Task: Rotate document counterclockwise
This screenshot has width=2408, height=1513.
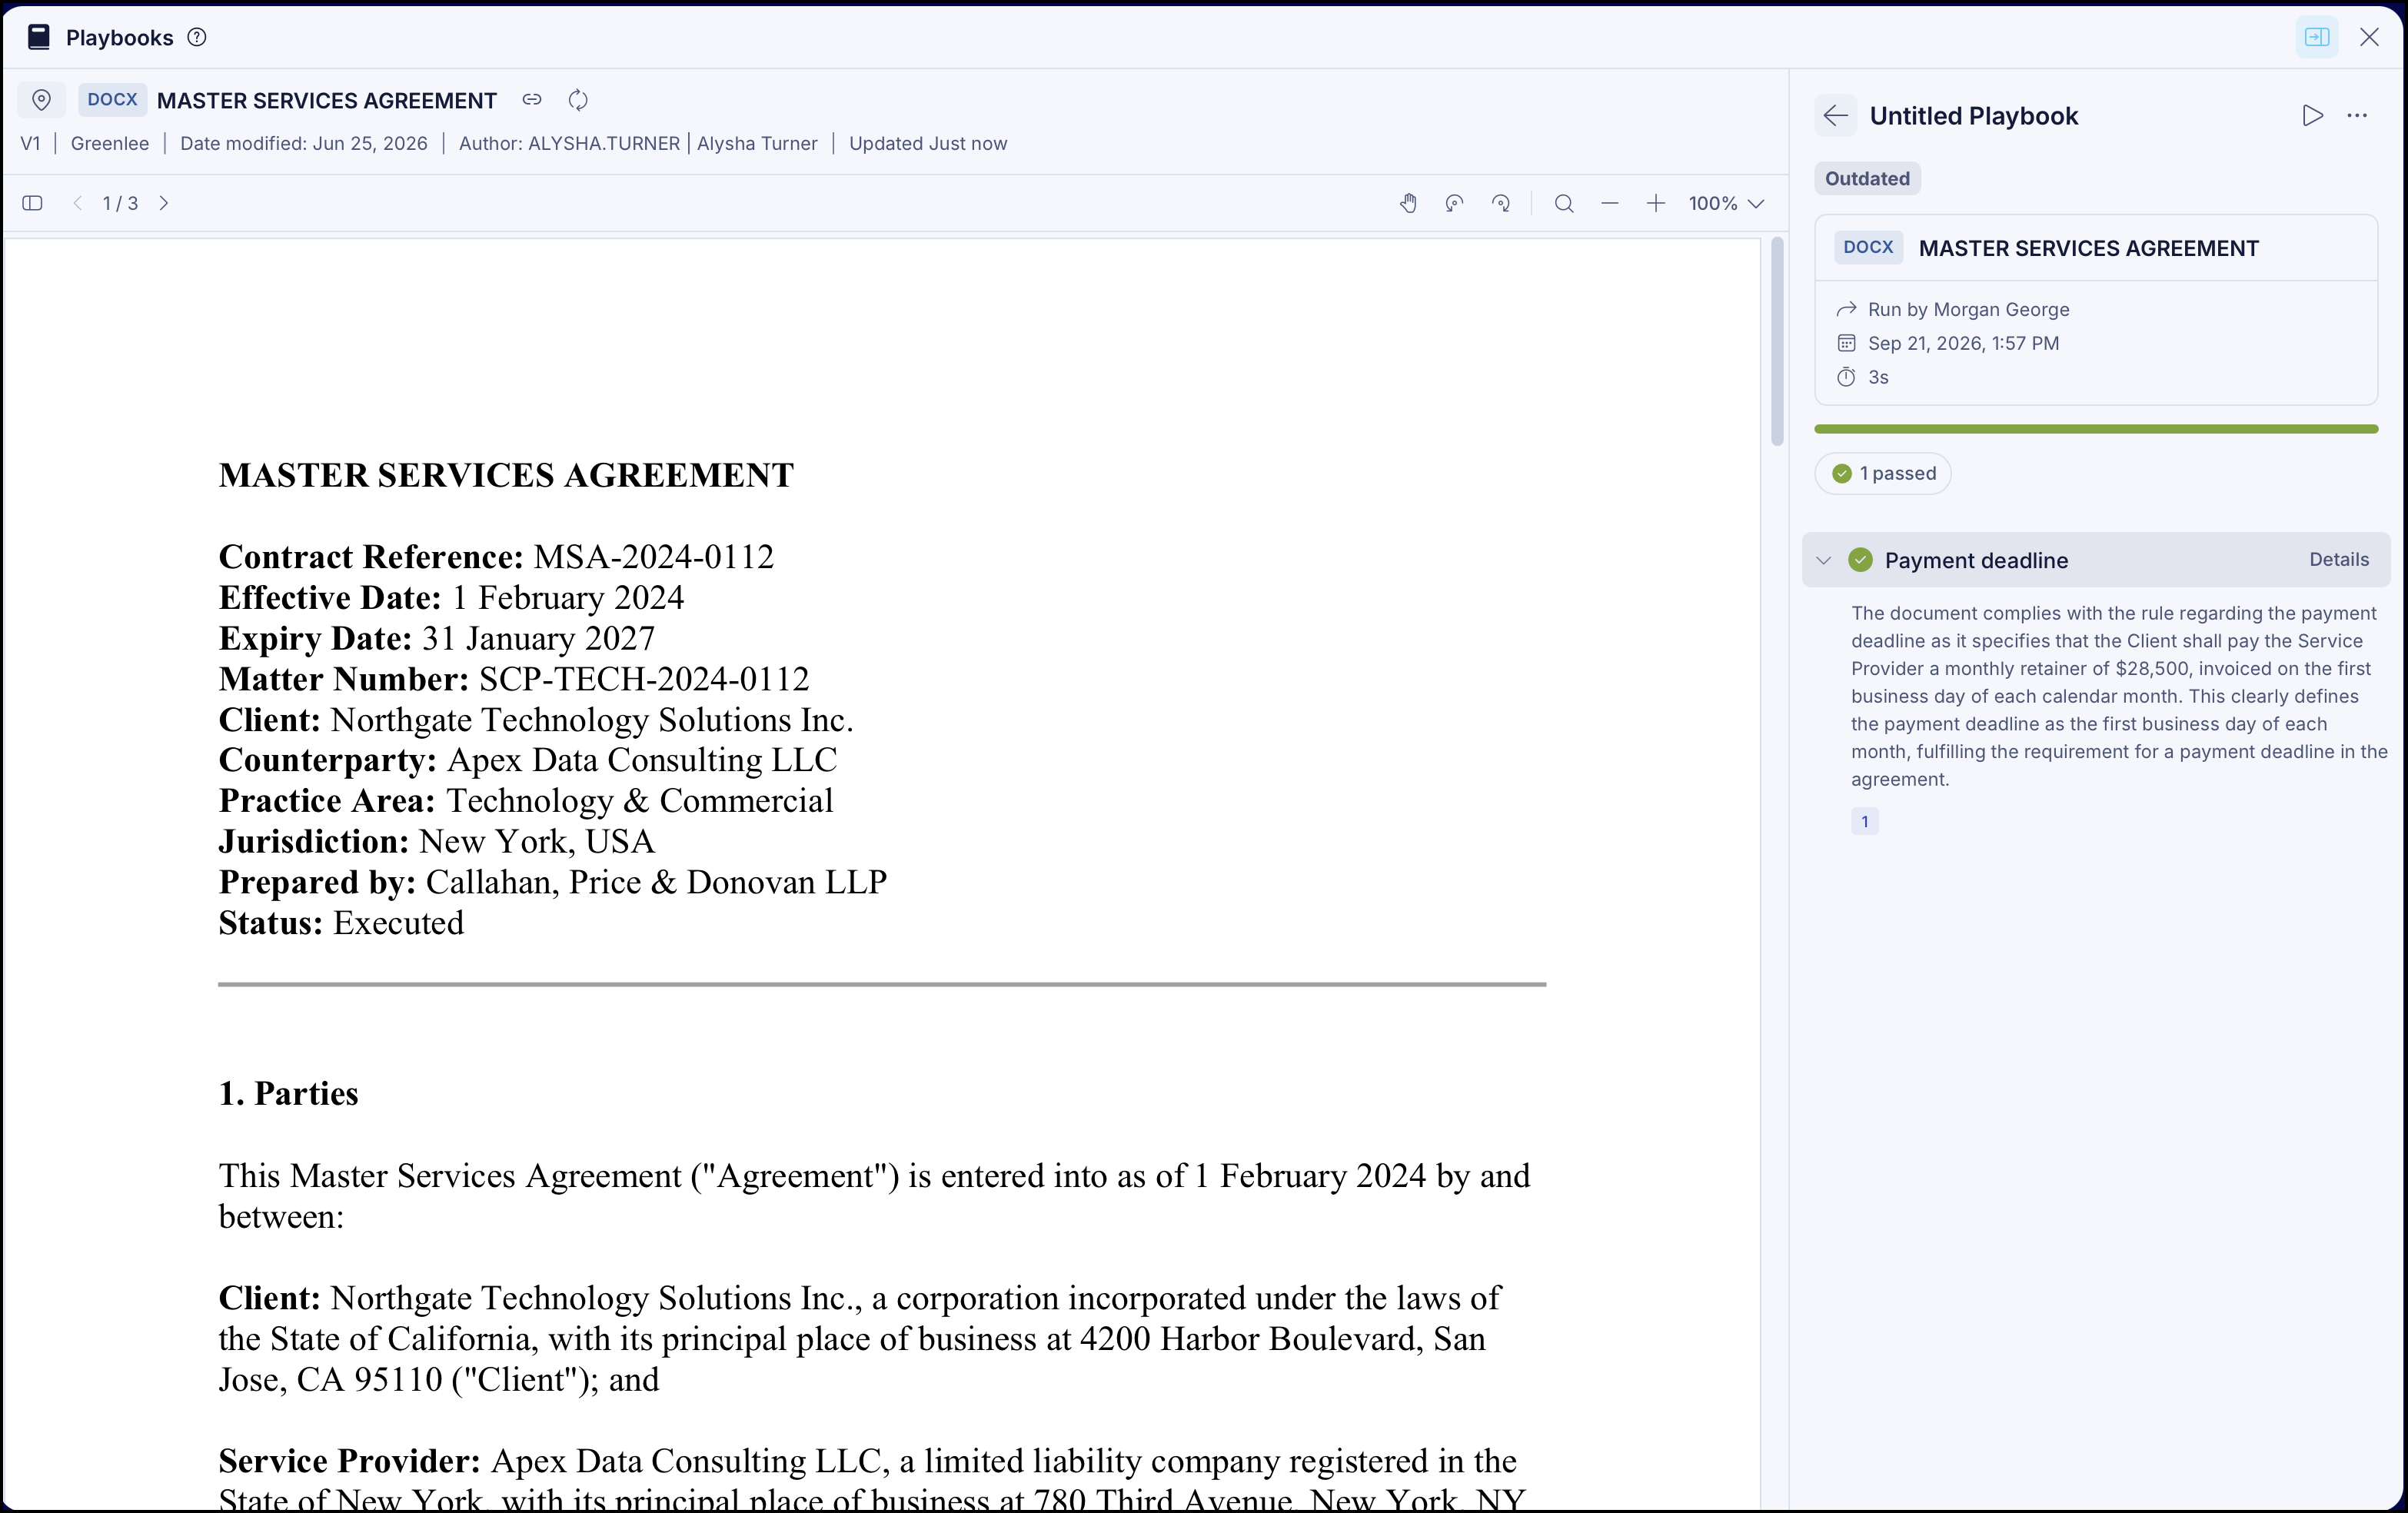Action: tap(1455, 204)
